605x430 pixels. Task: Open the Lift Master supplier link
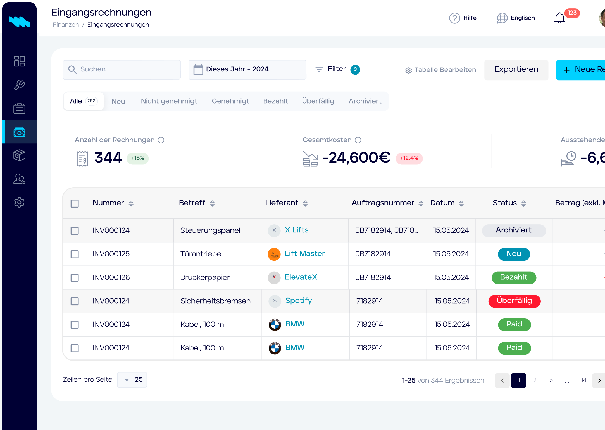click(305, 253)
